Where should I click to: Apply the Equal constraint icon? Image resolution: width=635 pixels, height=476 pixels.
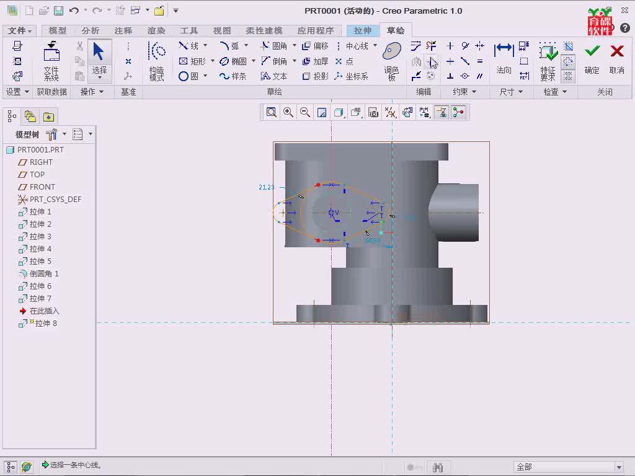(480, 61)
